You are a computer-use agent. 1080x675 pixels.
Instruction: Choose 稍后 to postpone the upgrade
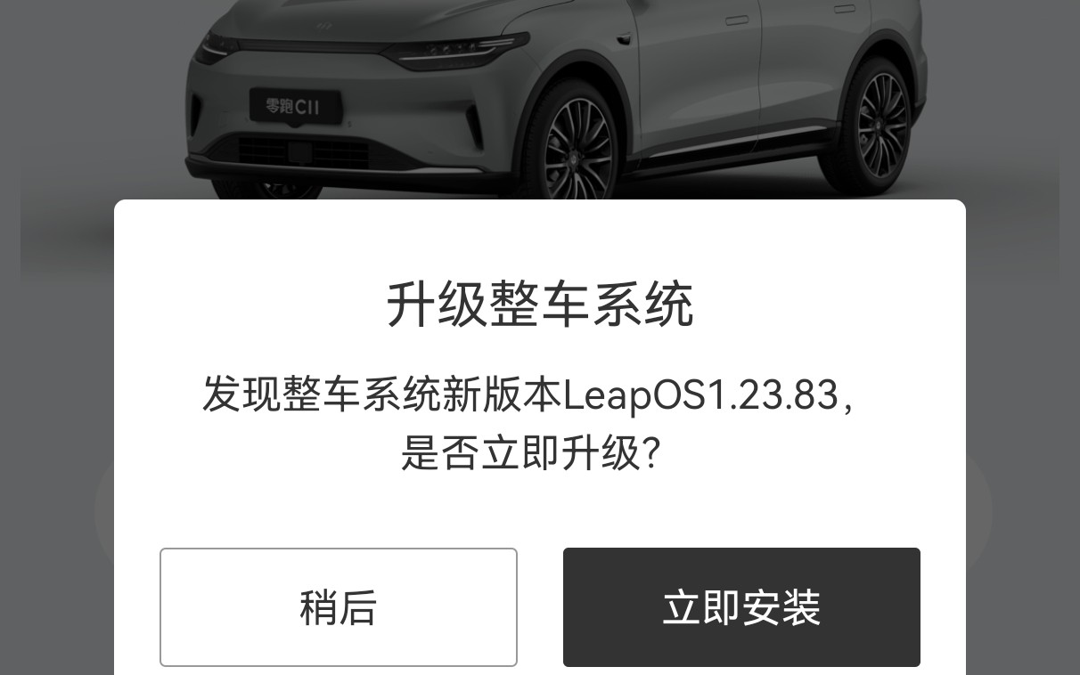(x=339, y=607)
